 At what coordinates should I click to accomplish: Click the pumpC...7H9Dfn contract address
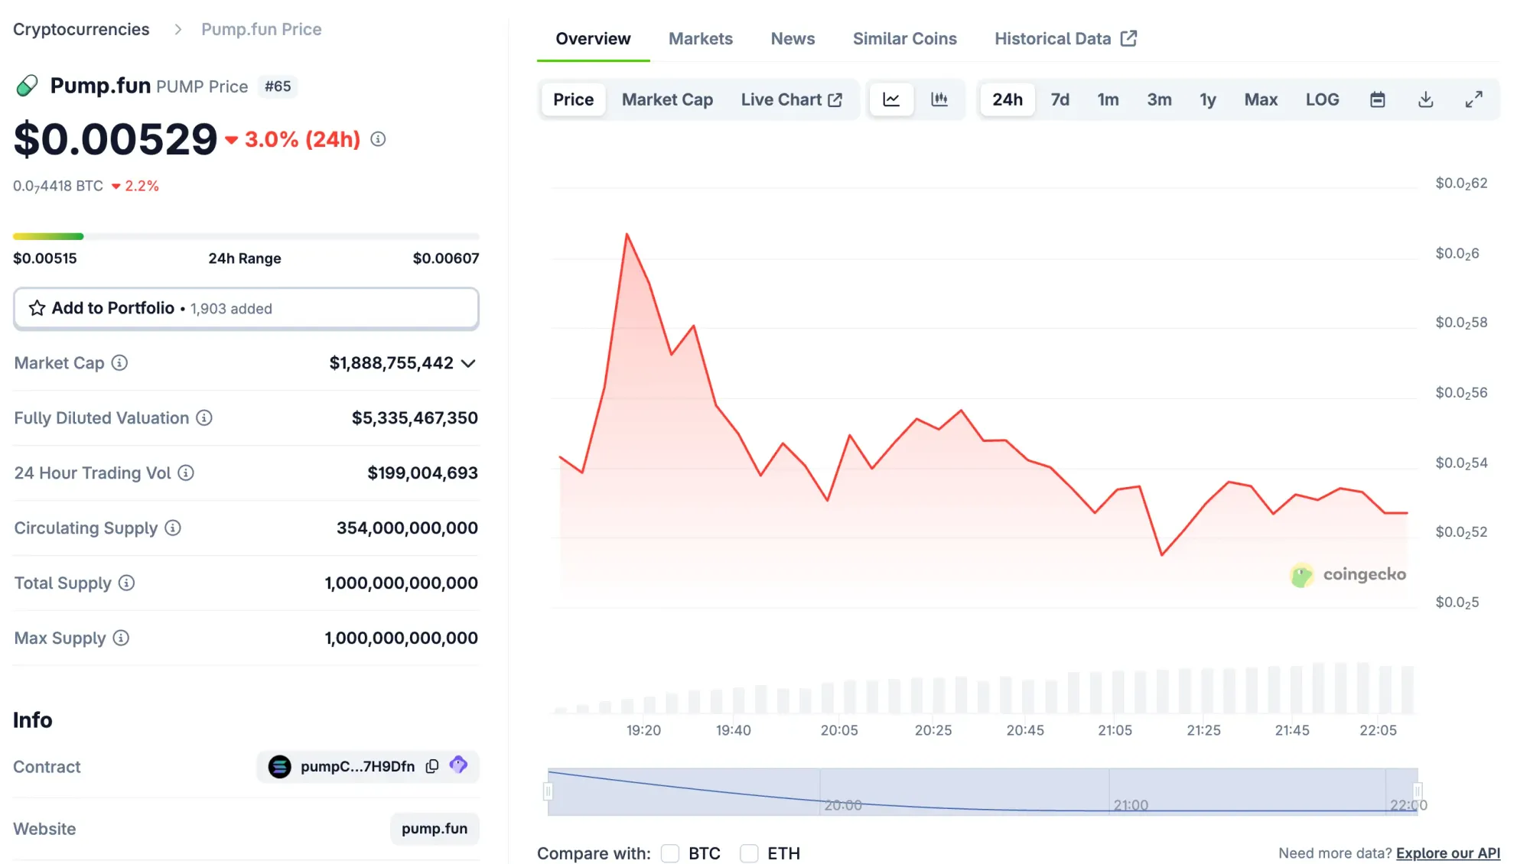(358, 766)
